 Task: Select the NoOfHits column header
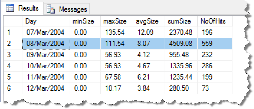coord(215,21)
